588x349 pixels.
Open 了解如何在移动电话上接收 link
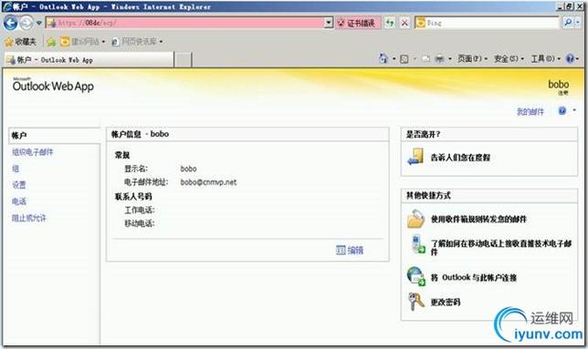pyautogui.click(x=500, y=248)
